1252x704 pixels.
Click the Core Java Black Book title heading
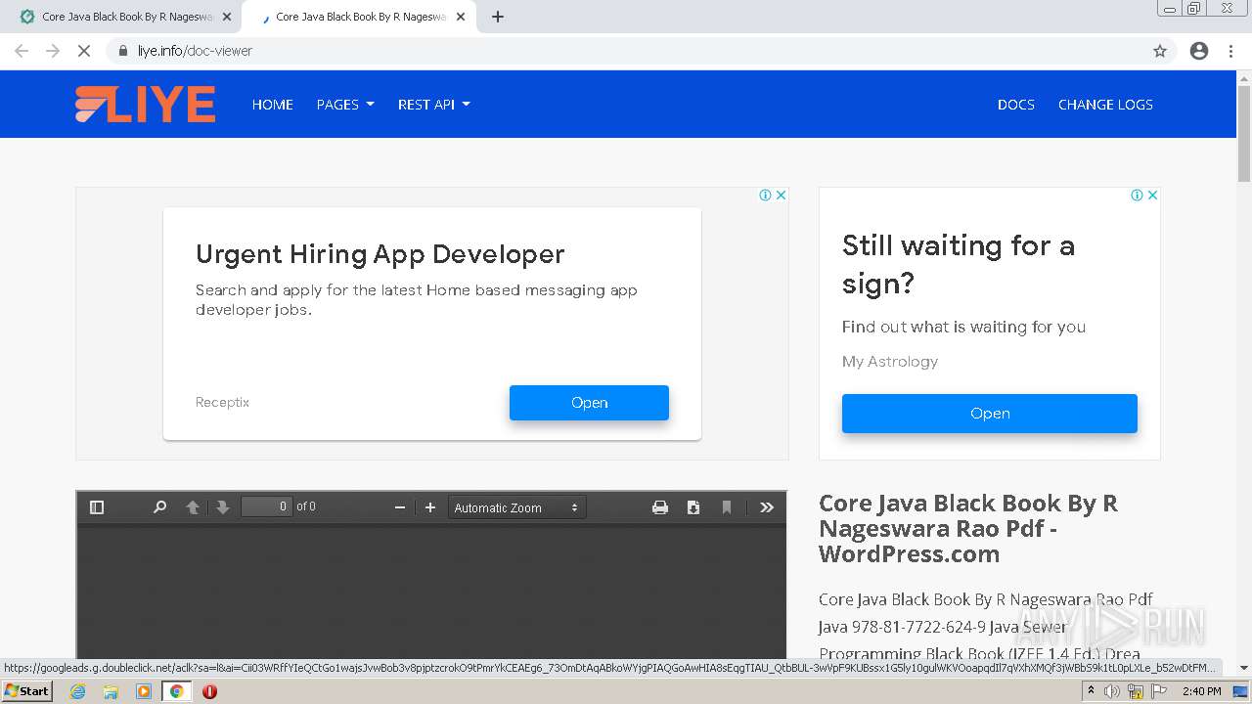pyautogui.click(x=968, y=528)
